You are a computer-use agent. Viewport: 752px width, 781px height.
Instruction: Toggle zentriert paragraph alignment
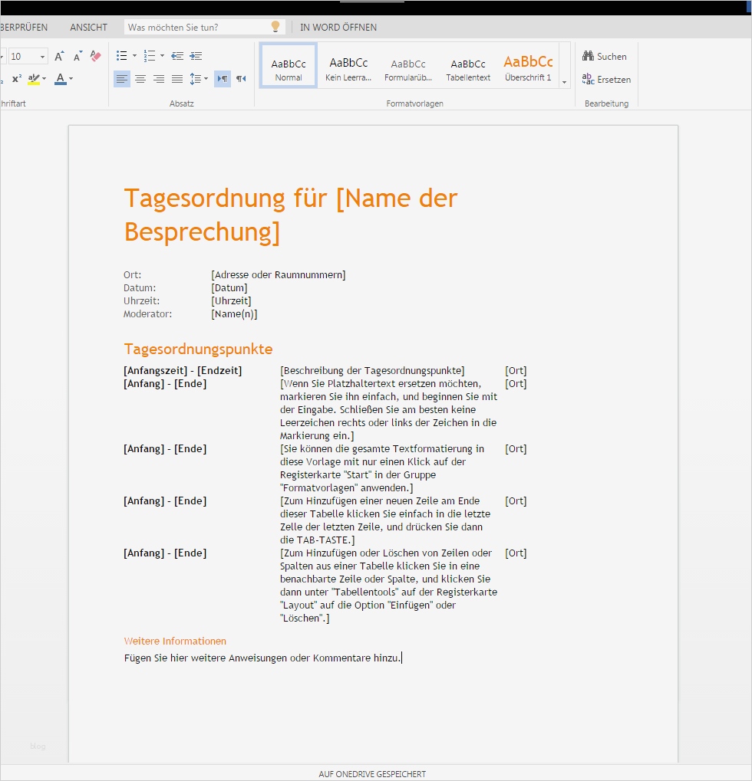coord(140,78)
